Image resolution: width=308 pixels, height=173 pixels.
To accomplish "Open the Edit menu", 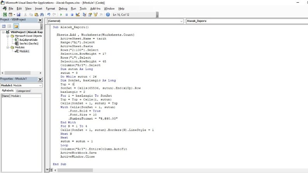I will (x=19, y=9).
